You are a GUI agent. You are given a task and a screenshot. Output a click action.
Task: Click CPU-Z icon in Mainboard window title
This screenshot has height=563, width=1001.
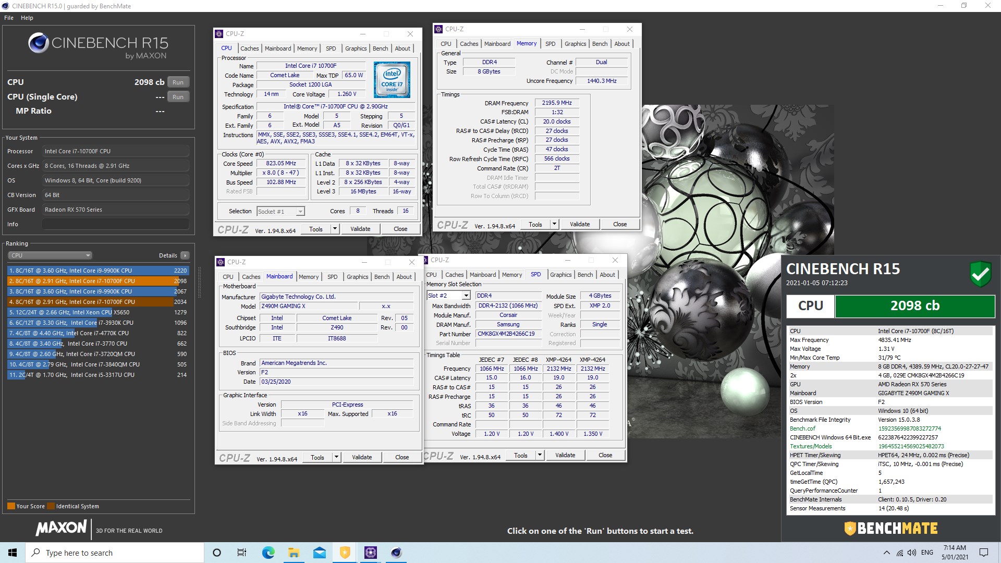pyautogui.click(x=221, y=262)
